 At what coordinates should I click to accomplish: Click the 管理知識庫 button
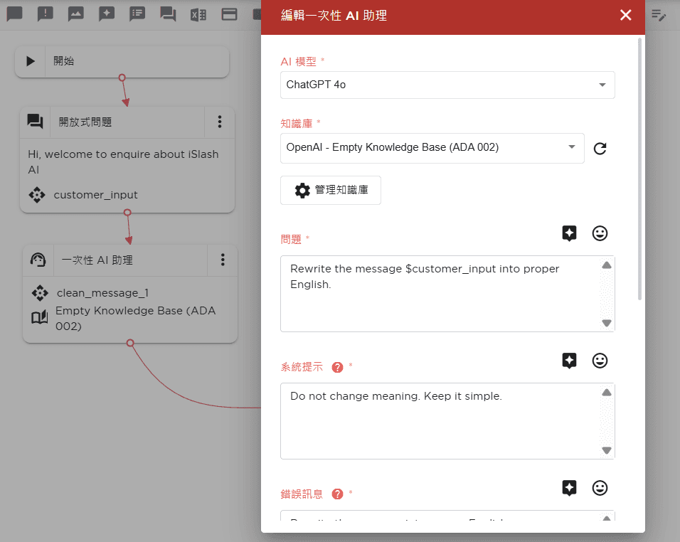[331, 190]
